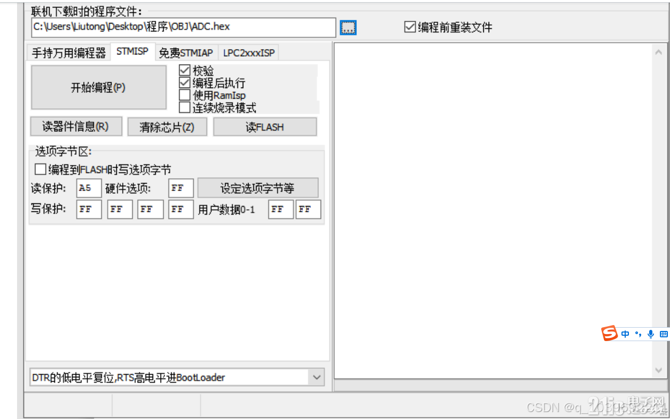Screen dimensions: 670x419
Task: Click the second 用户数据0-1 FF field
Action: (309, 209)
